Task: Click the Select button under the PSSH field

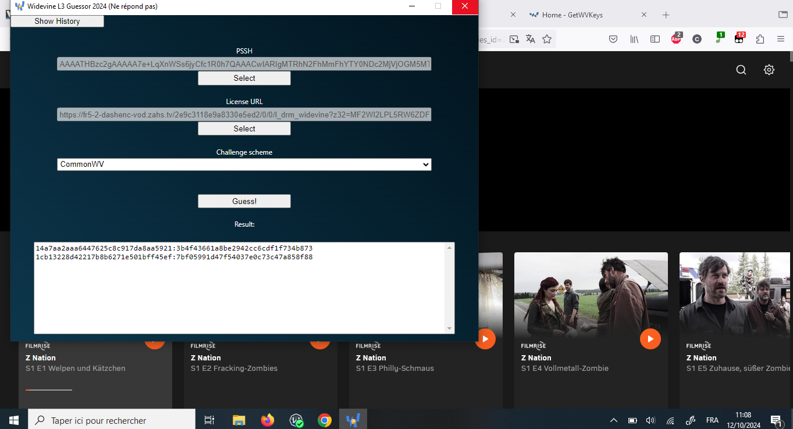Action: (x=244, y=78)
